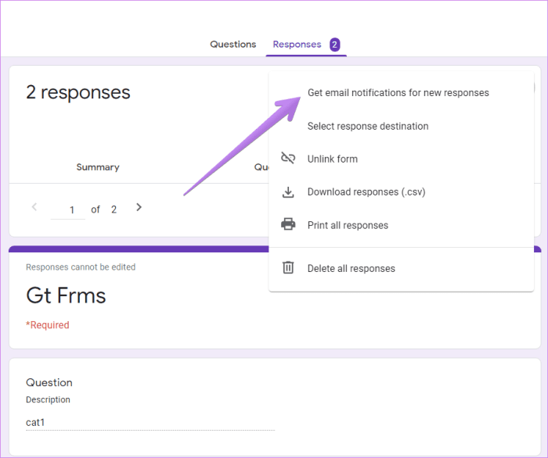The image size is (548, 458).
Task: Advance to next response with right chevron
Action: click(139, 207)
